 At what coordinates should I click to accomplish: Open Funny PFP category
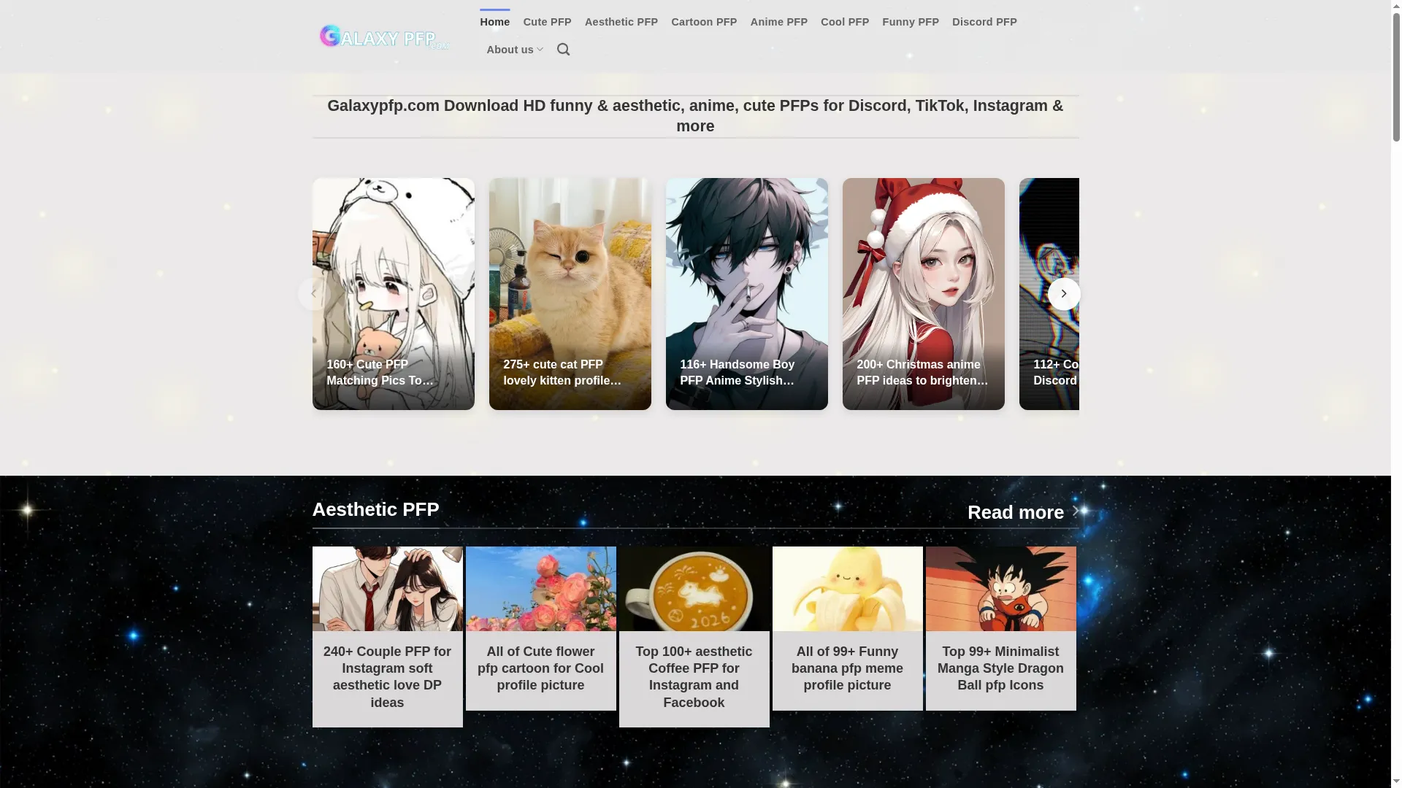click(x=910, y=22)
